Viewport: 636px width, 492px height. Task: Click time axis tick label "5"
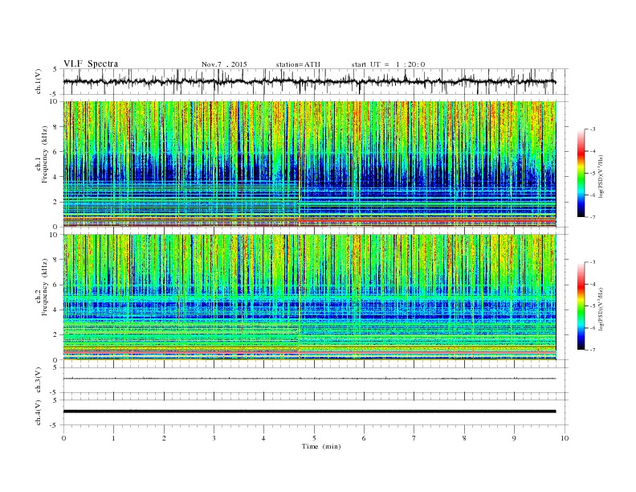click(314, 438)
